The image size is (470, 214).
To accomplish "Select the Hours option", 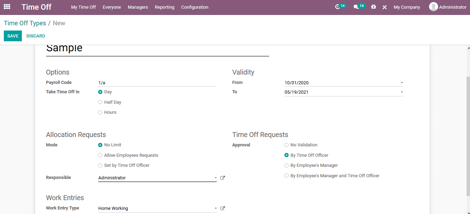I will pyautogui.click(x=100, y=112).
